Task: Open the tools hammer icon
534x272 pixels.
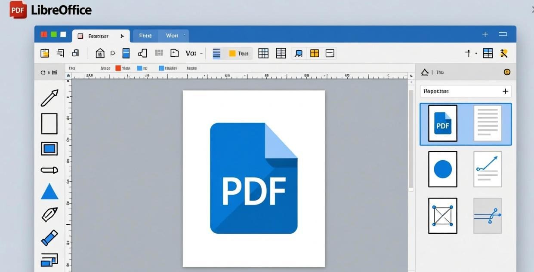Action: coord(504,53)
